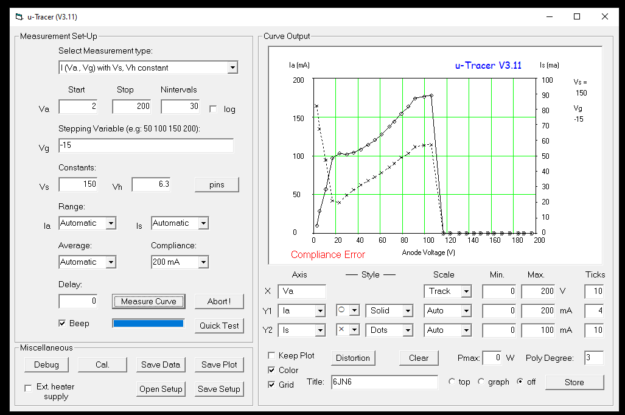Open the Y2 Dots line style dropdown

408,330
